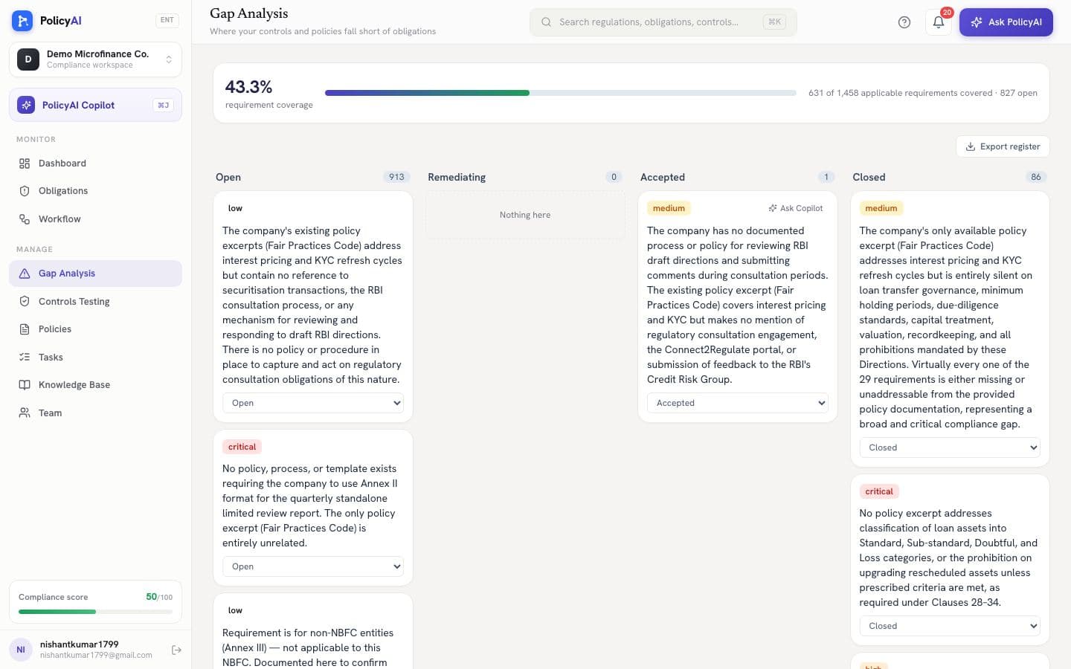The width and height of the screenshot is (1071, 669).
Task: Click the Remediating column count badge
Action: [614, 177]
